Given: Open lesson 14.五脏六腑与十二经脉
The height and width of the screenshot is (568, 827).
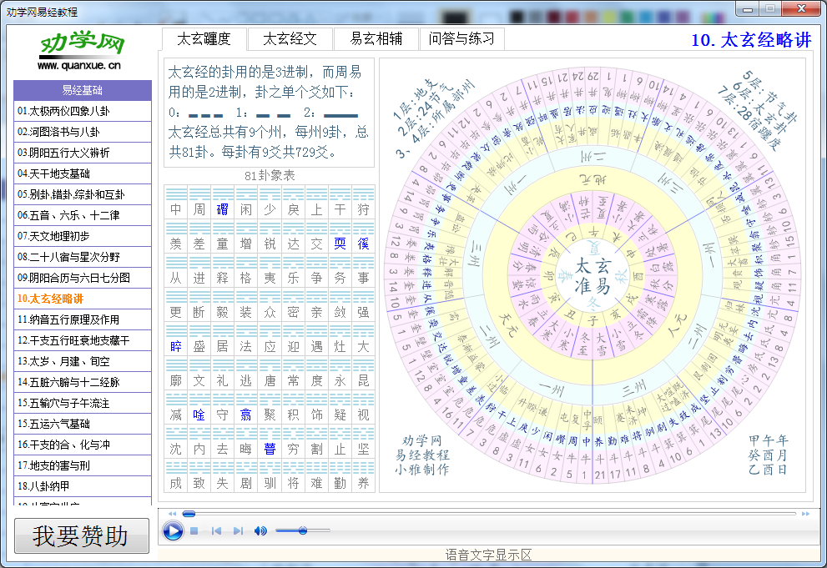Looking at the screenshot, I should (82, 382).
